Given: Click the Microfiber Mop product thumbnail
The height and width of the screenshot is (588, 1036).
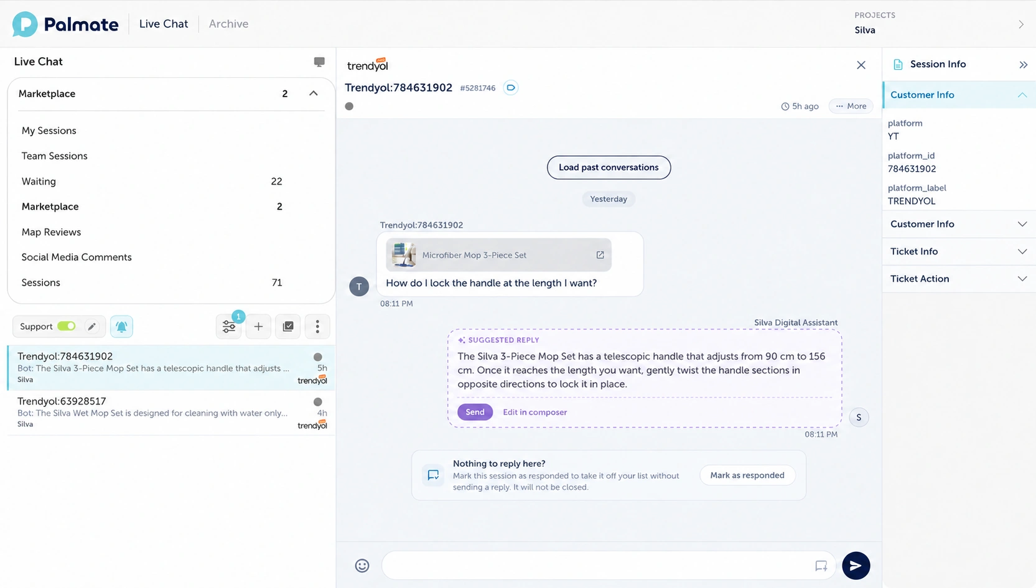Looking at the screenshot, I should click(404, 255).
